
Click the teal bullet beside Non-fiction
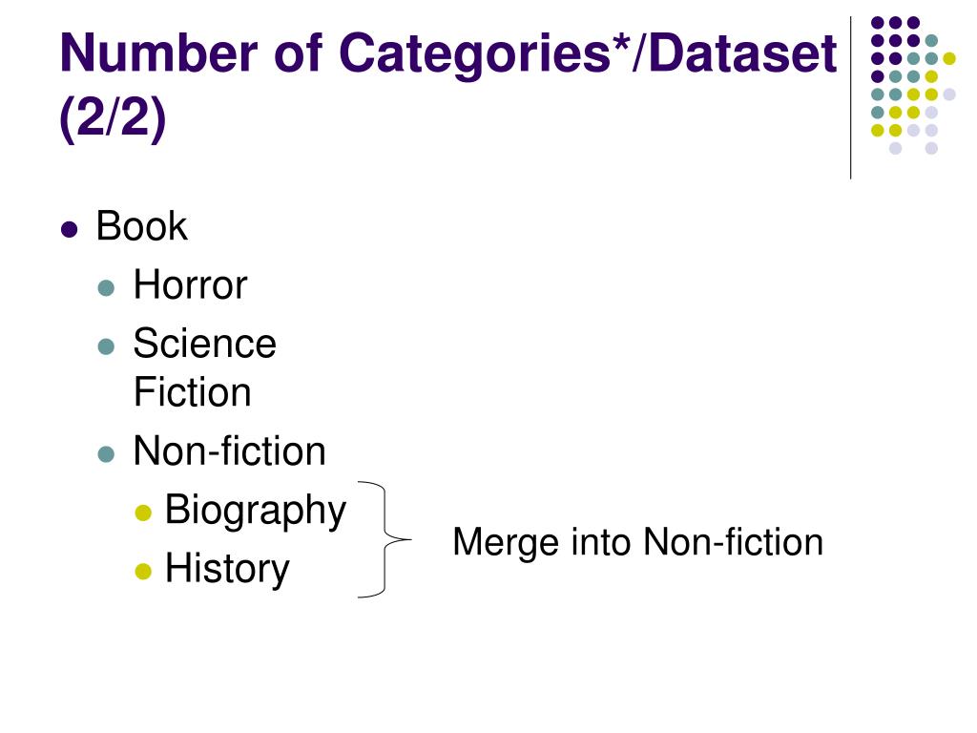point(107,453)
